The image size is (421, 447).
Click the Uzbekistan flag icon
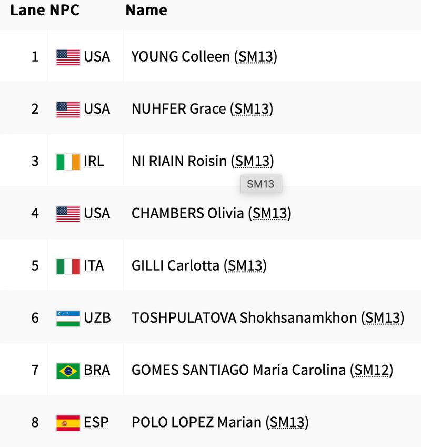68,319
